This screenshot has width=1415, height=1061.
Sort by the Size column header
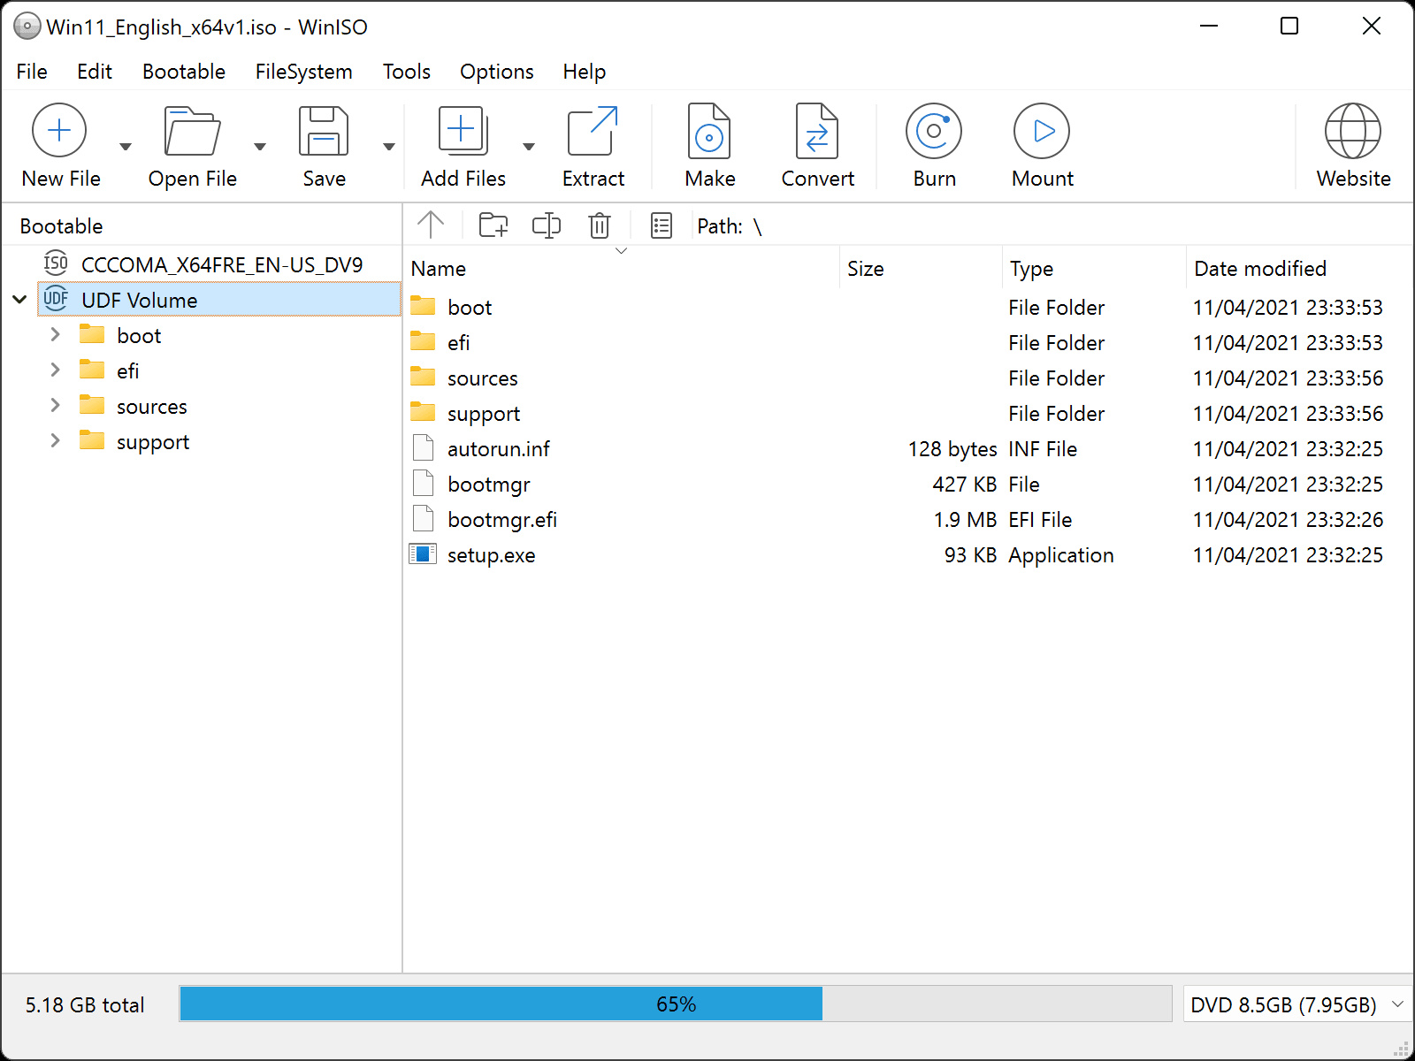[922, 268]
